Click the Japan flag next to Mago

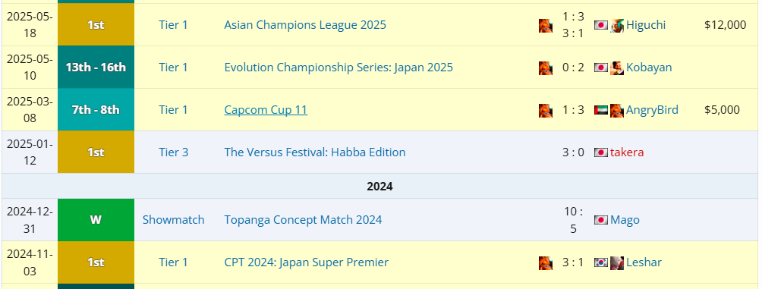click(600, 220)
